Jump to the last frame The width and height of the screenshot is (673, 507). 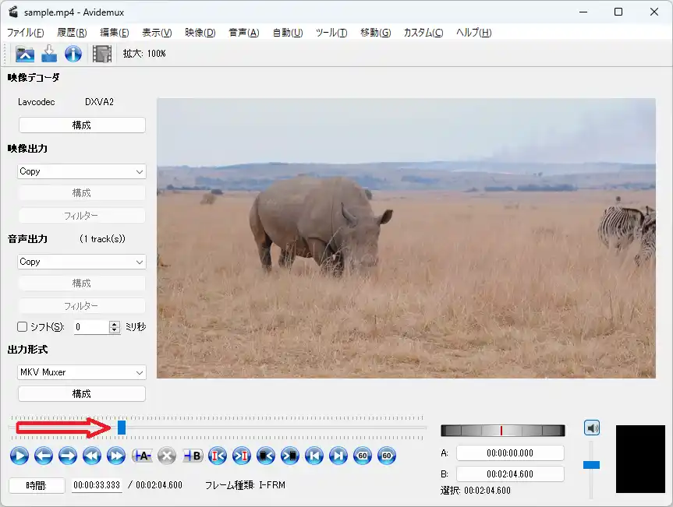[338, 456]
